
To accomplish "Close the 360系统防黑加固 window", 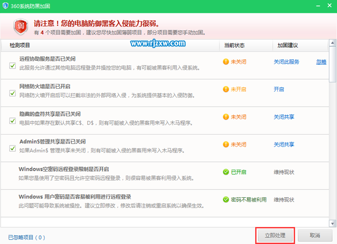I will click(329, 5).
